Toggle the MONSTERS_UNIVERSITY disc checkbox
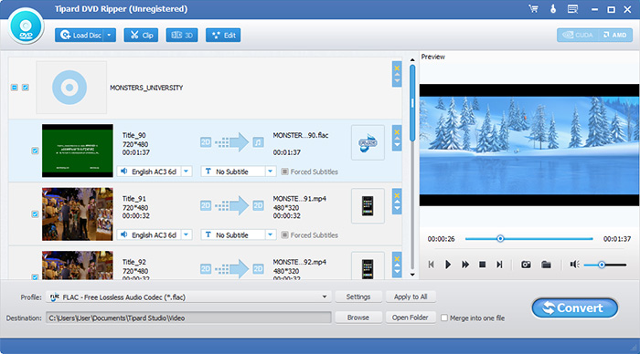The width and height of the screenshot is (640, 354). tap(26, 88)
